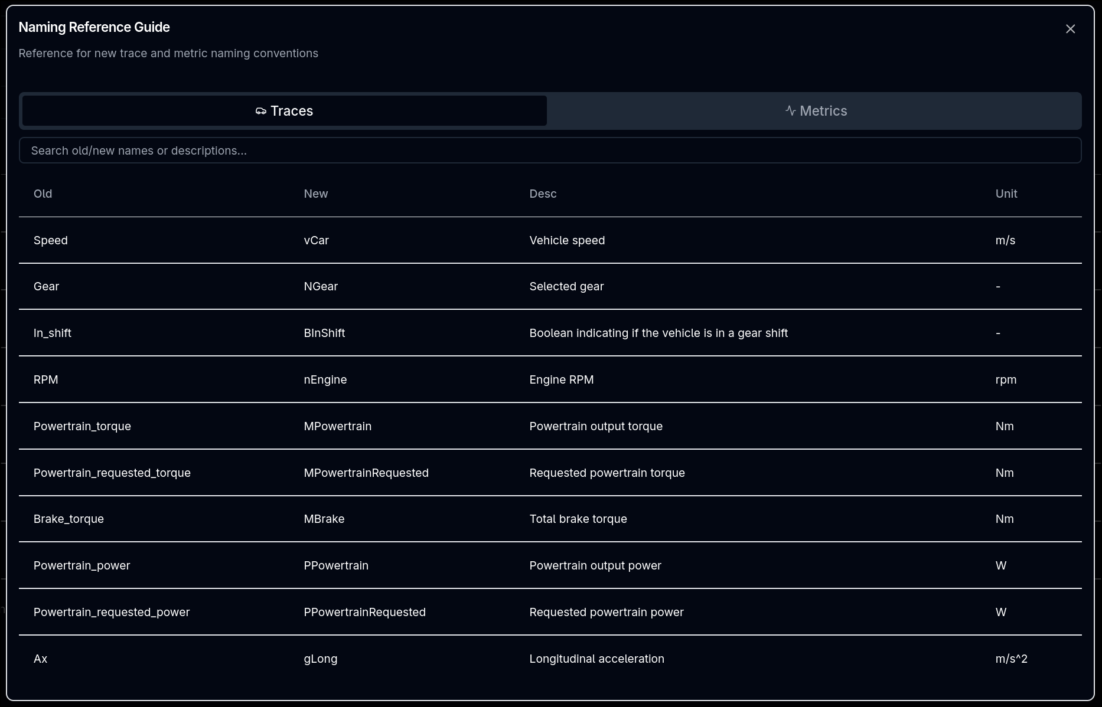Click the Vehicle speed description

tap(567, 240)
